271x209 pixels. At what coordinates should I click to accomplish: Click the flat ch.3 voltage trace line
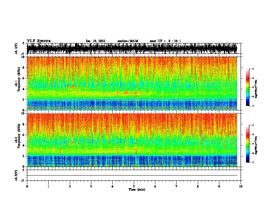[x=132, y=176]
